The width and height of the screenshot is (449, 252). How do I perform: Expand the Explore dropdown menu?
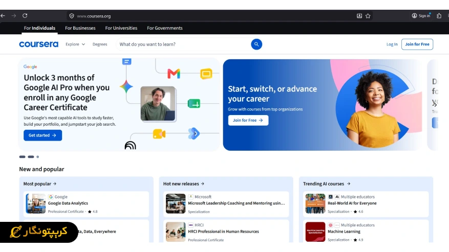tap(75, 44)
